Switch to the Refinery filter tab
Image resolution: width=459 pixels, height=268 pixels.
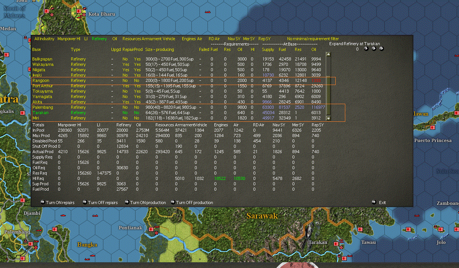click(x=99, y=39)
